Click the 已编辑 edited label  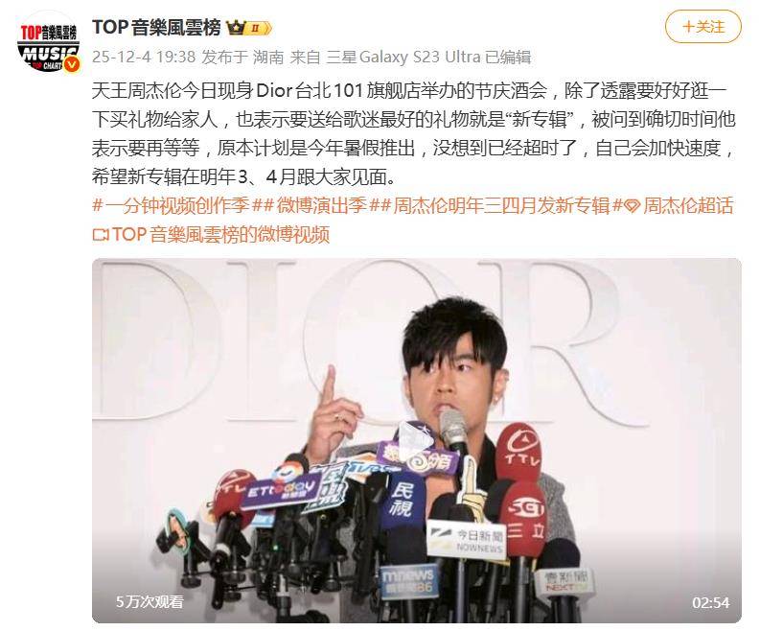(508, 58)
